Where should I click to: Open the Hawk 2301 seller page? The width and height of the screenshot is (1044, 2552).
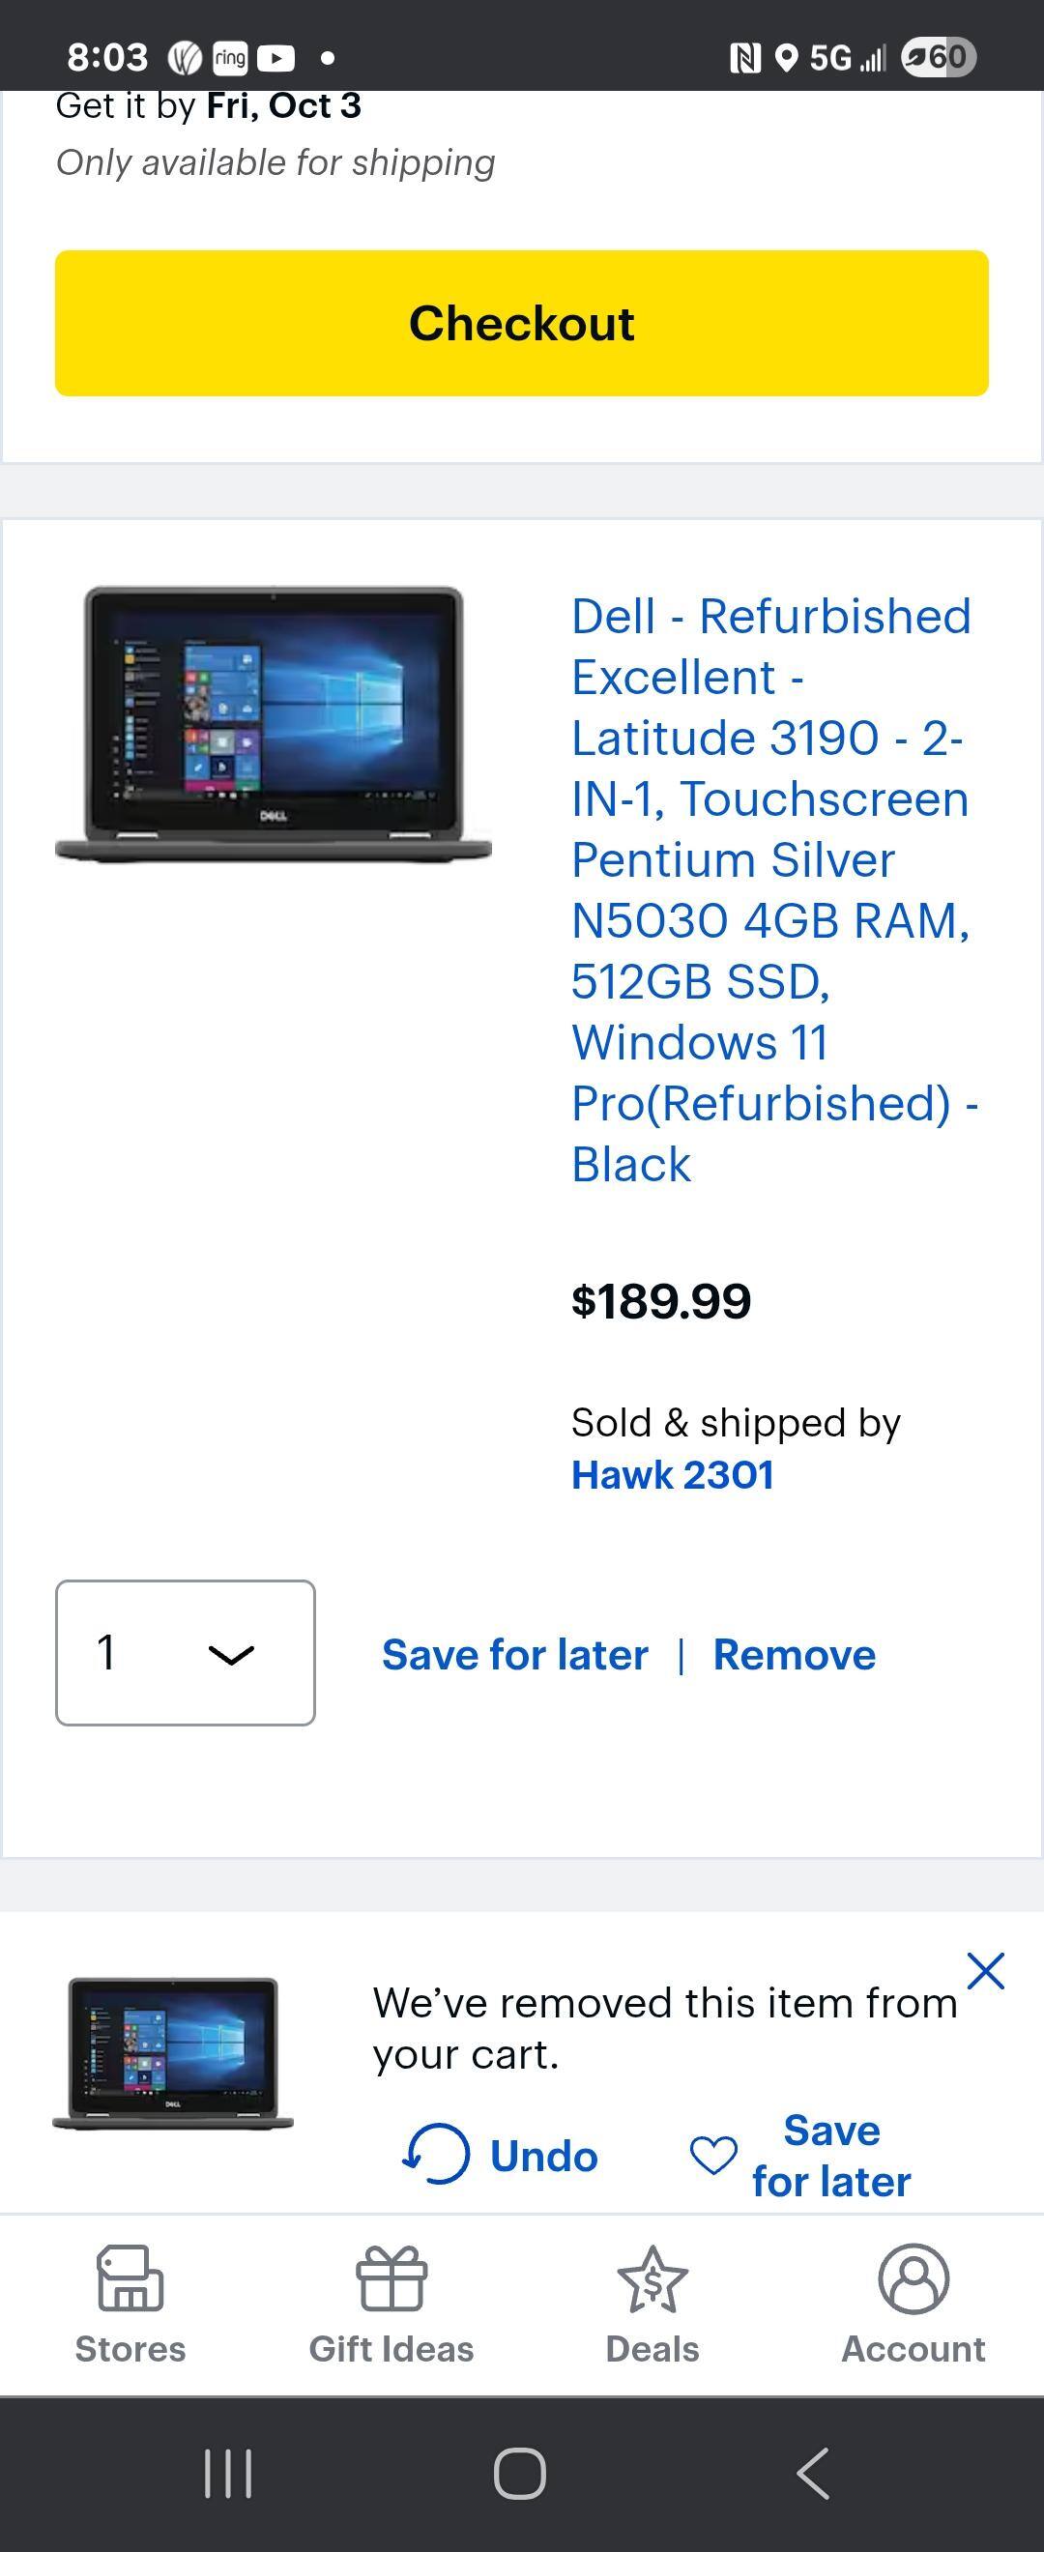672,1474
